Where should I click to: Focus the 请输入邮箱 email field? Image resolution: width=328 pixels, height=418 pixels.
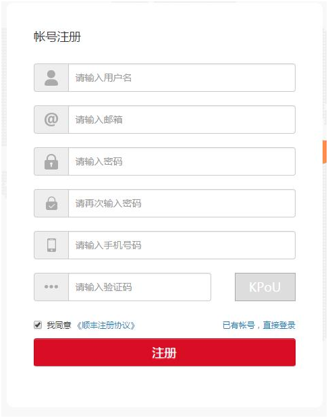[182, 120]
